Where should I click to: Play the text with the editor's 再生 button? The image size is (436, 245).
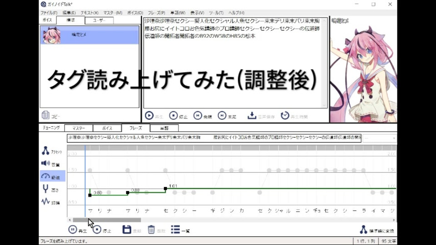point(149,115)
